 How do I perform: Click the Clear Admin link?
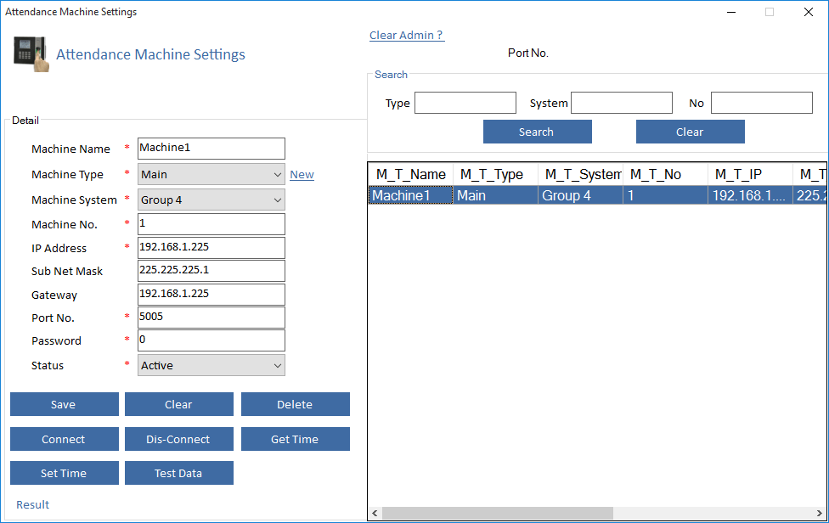coord(406,35)
